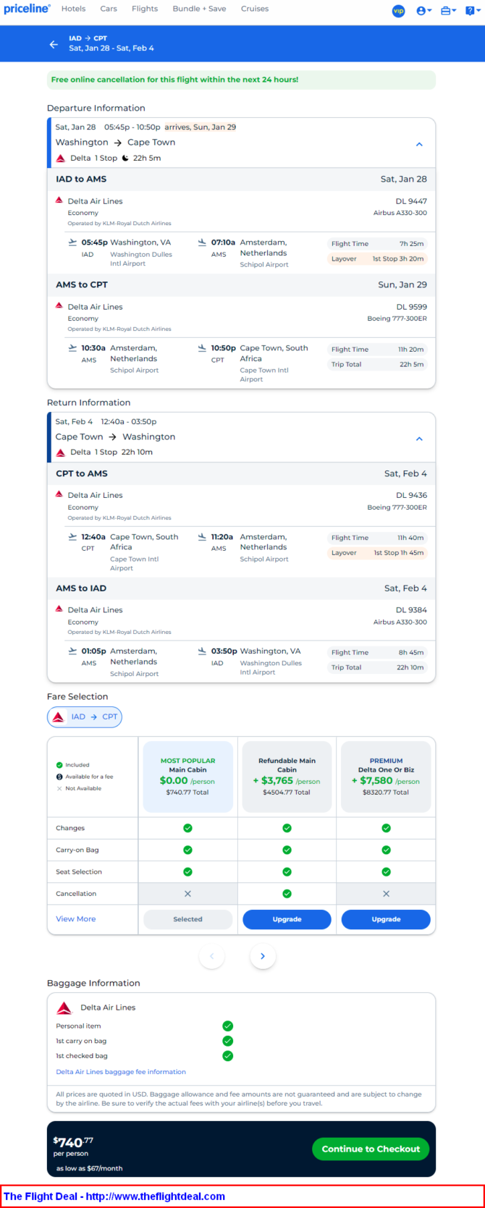Screen dimensions: 485x1208
Task: Choose the Premium Delta One fare card
Action: (386, 777)
